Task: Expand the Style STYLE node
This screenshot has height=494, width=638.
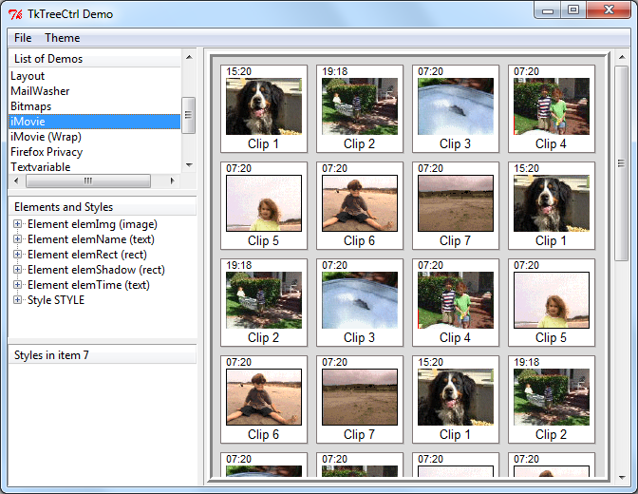Action: 17,300
